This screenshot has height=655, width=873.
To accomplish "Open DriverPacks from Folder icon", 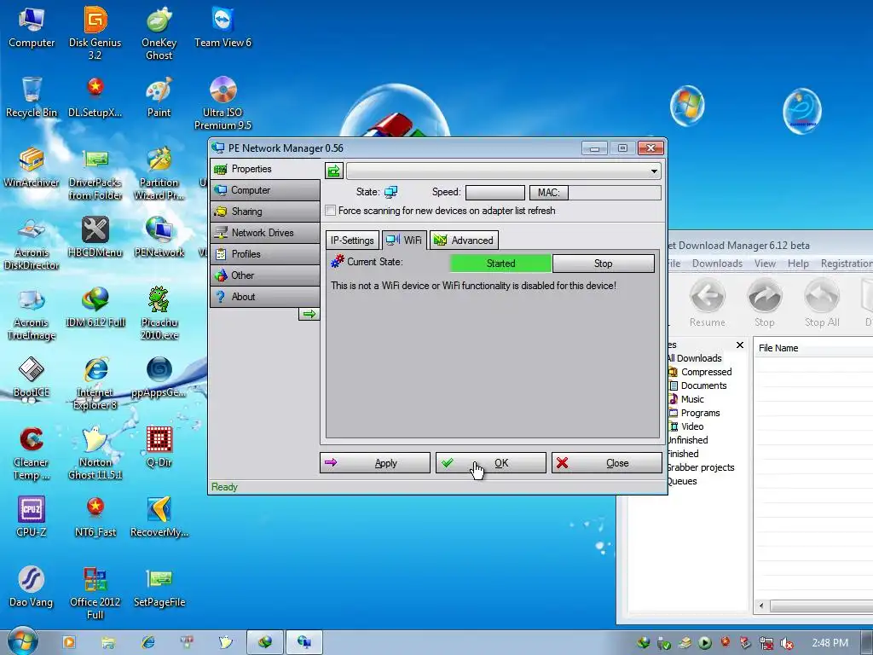I will click(x=95, y=174).
